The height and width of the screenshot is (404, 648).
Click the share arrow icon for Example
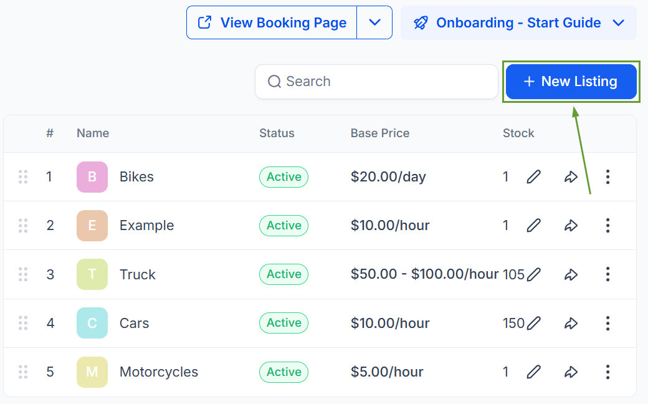coord(571,226)
